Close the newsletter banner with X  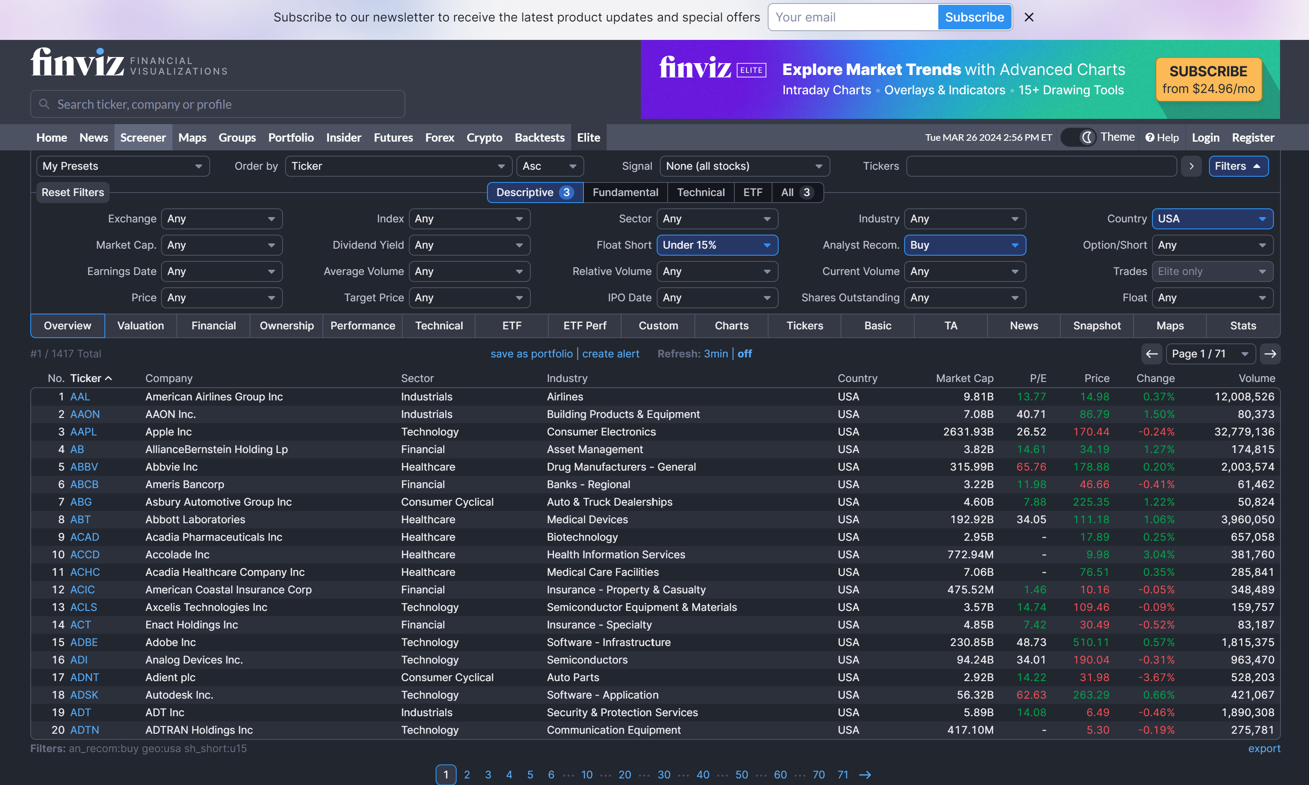(1029, 18)
